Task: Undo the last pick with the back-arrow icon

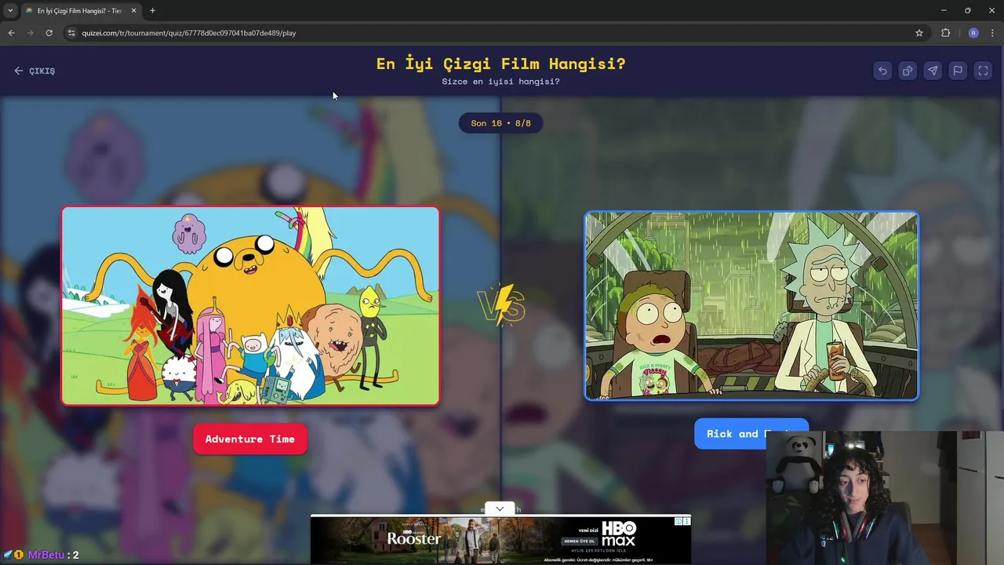Action: pos(882,71)
